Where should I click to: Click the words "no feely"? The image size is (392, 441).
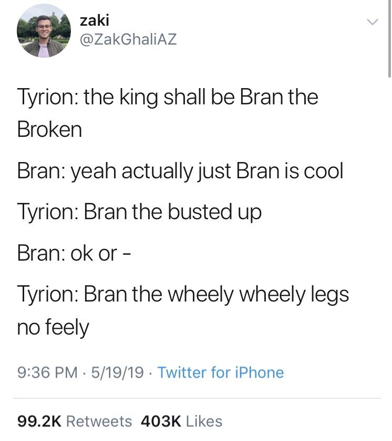(x=53, y=328)
